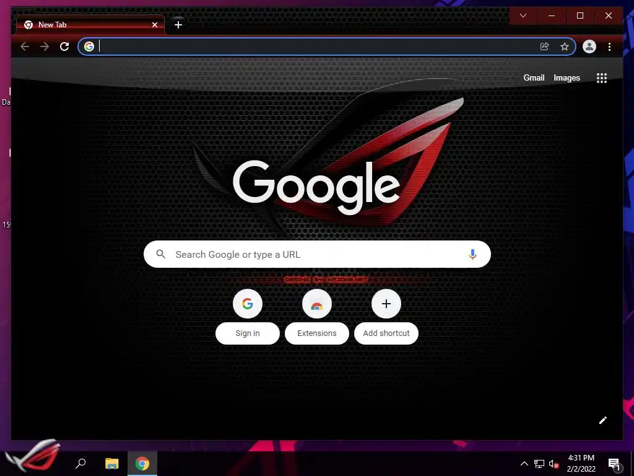
Task: Open the muted volume tray icon
Action: (x=554, y=464)
